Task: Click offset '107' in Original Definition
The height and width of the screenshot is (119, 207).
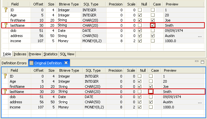Action: (41, 107)
